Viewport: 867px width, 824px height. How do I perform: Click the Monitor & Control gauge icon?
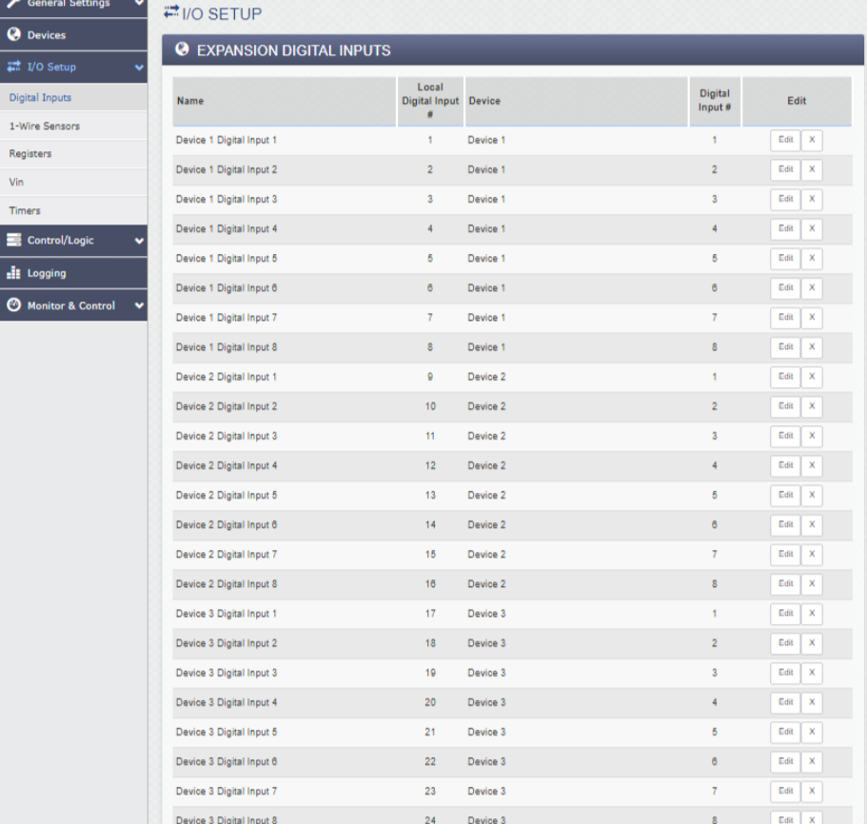point(13,305)
